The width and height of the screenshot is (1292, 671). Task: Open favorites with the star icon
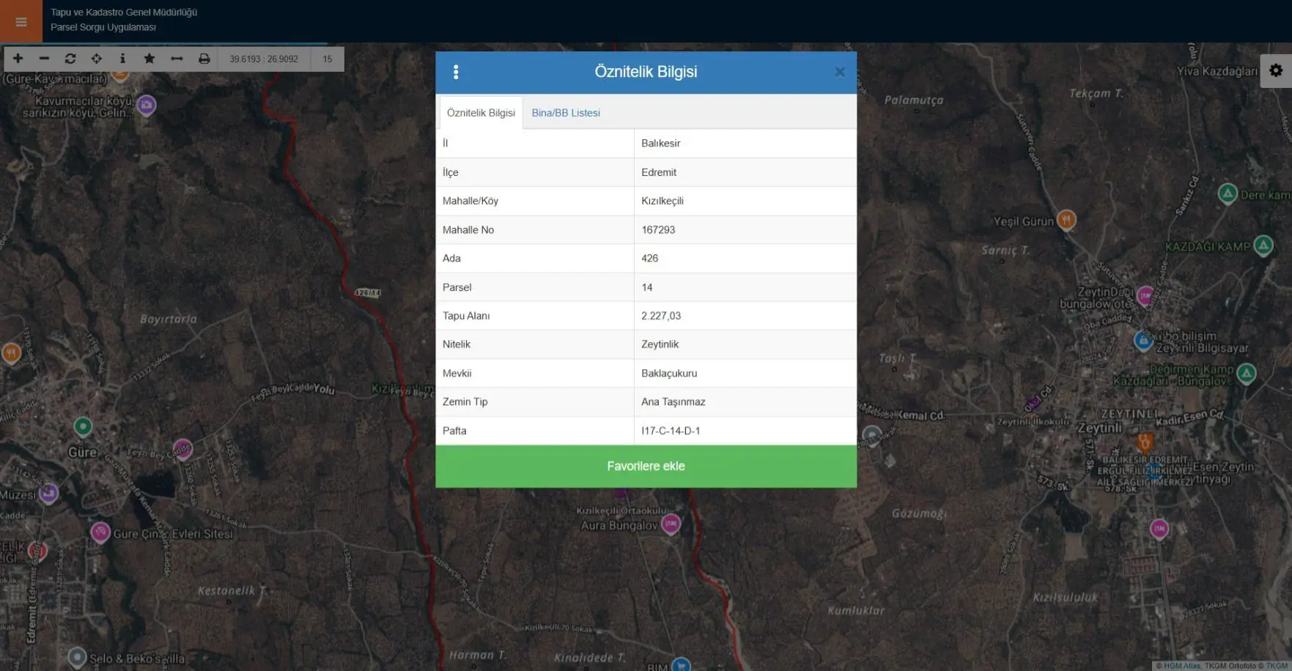(149, 59)
